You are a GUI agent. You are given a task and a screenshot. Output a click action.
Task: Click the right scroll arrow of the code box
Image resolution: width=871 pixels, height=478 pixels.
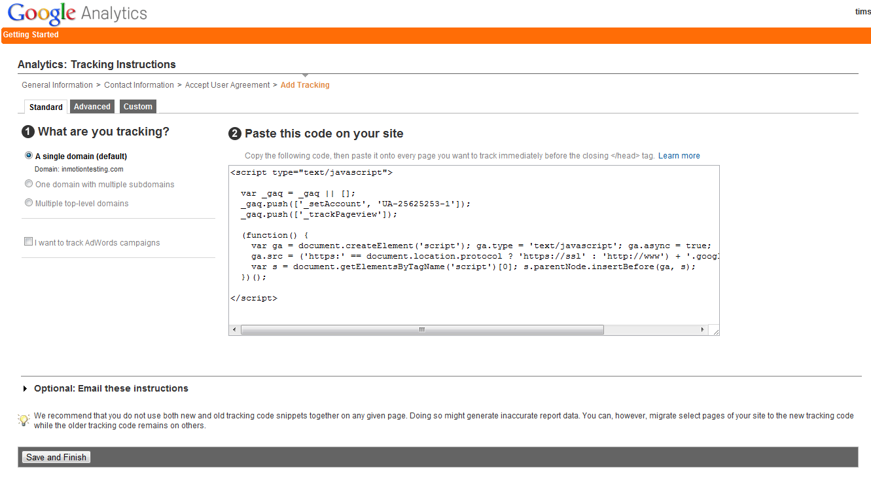click(x=703, y=329)
